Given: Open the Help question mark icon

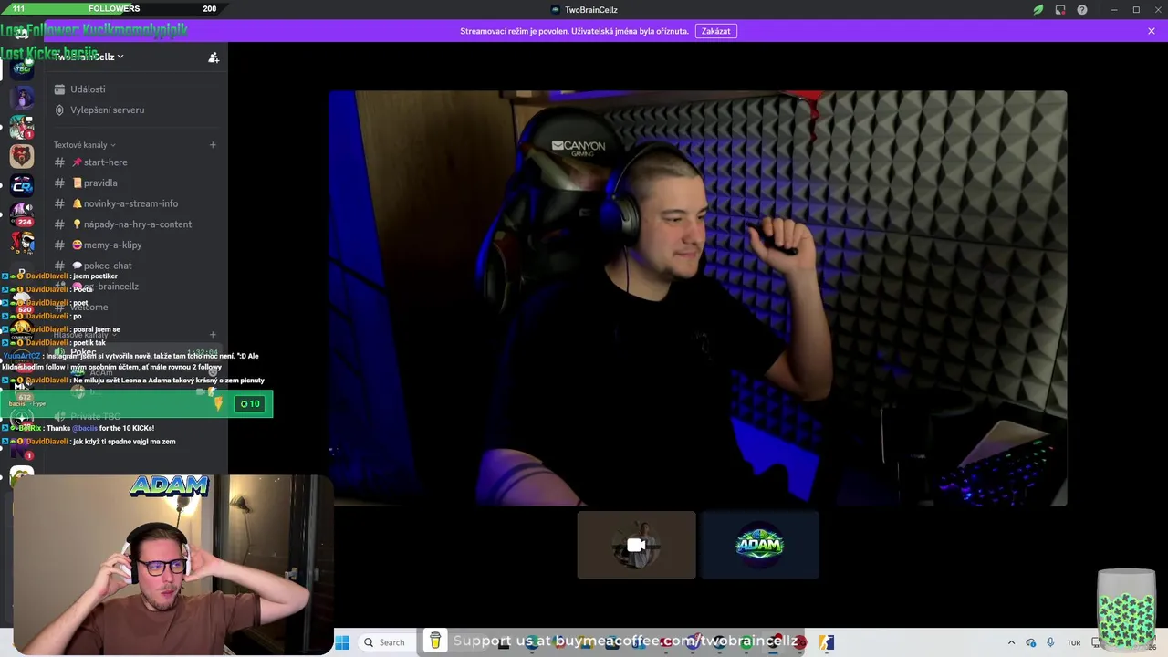Looking at the screenshot, I should click(1082, 10).
